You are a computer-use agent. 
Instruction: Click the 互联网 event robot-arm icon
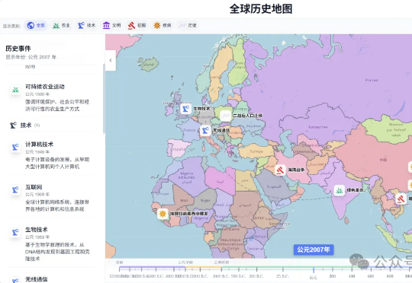[15, 189]
